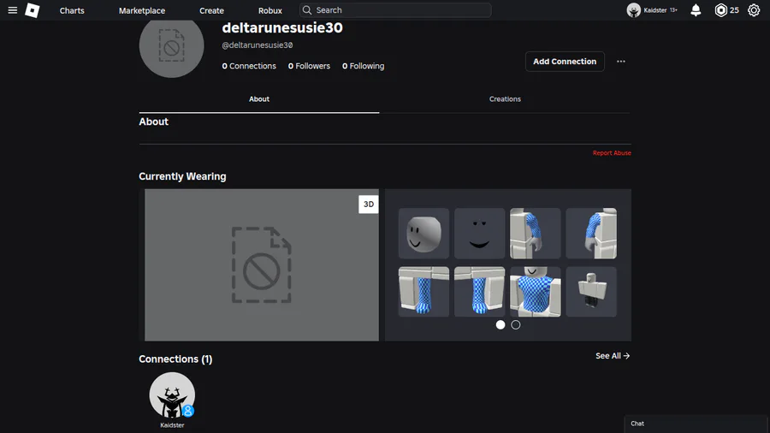Open the three-dot more options menu

(621, 62)
